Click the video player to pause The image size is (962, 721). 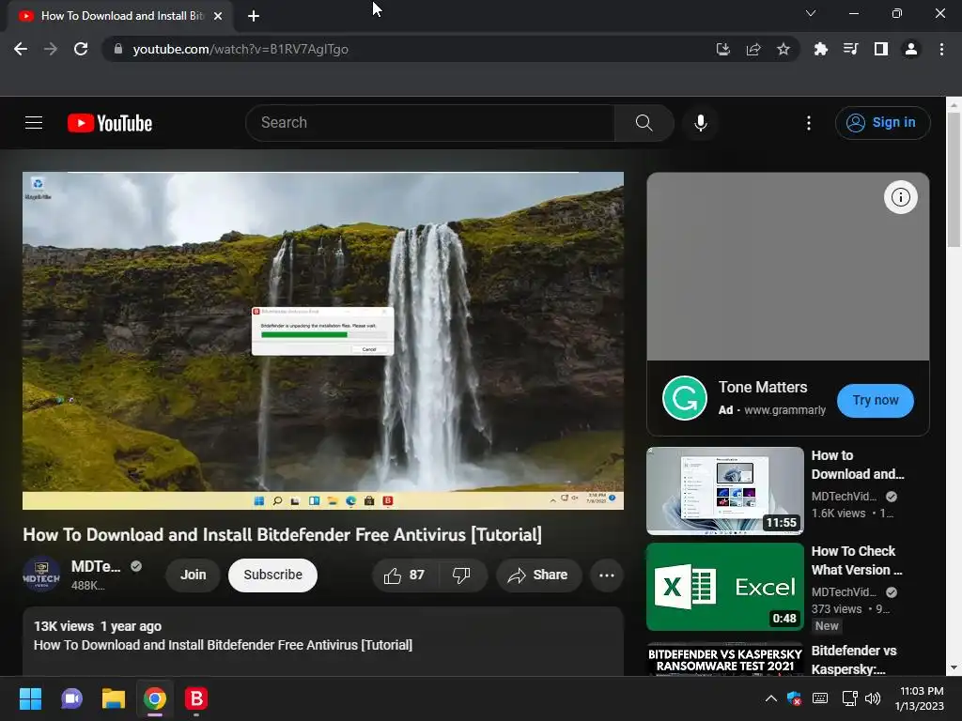point(323,340)
